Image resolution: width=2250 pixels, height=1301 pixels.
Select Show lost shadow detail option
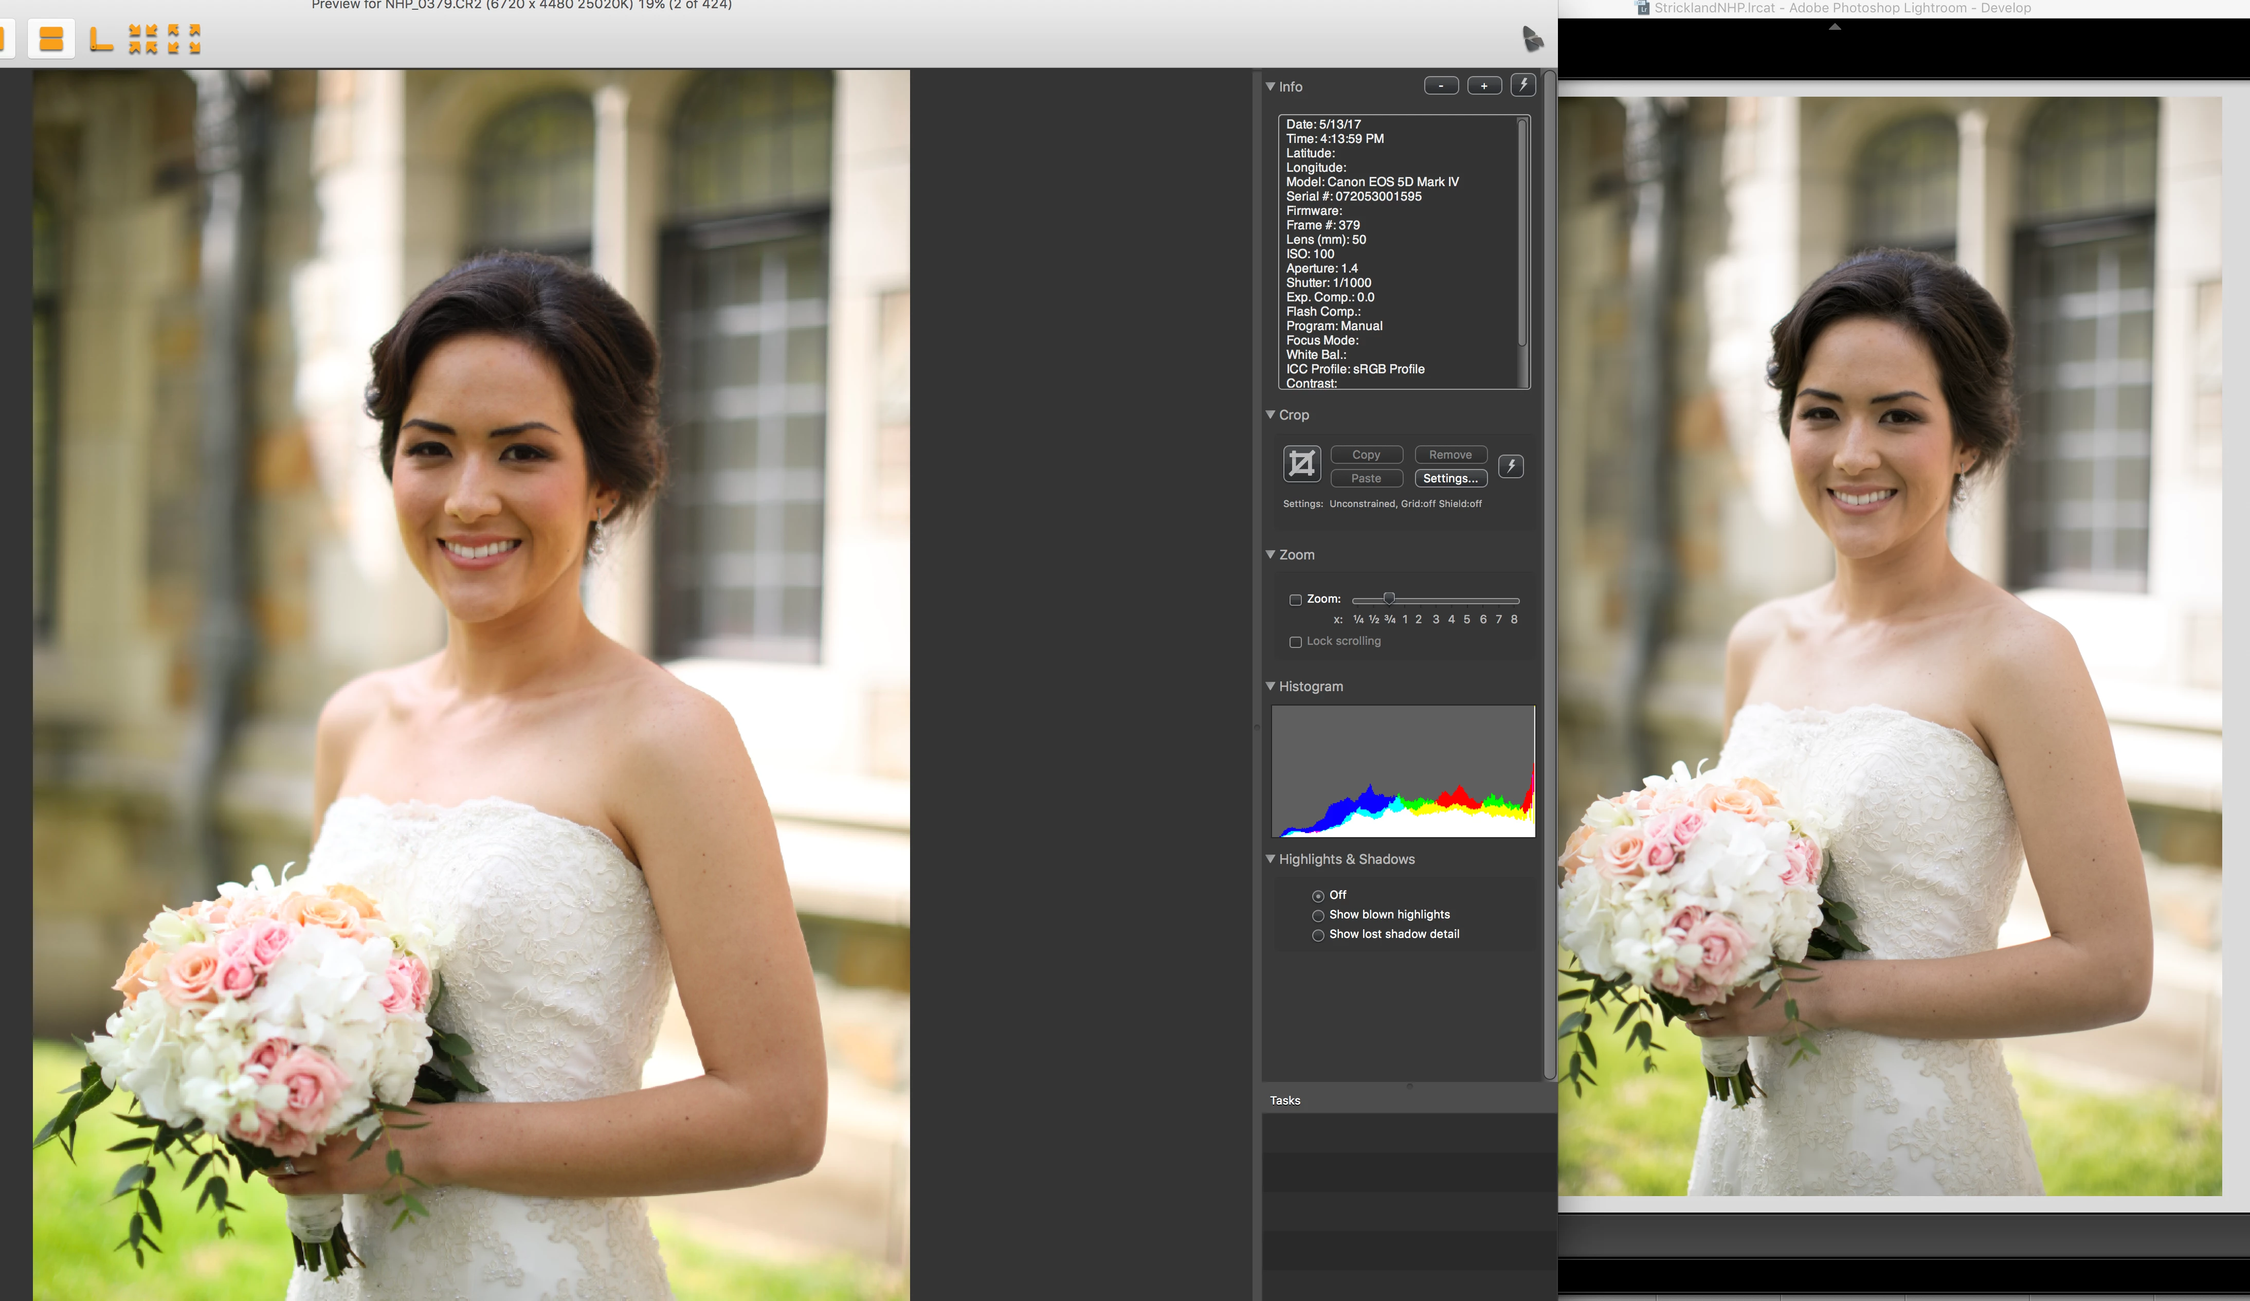1318,935
